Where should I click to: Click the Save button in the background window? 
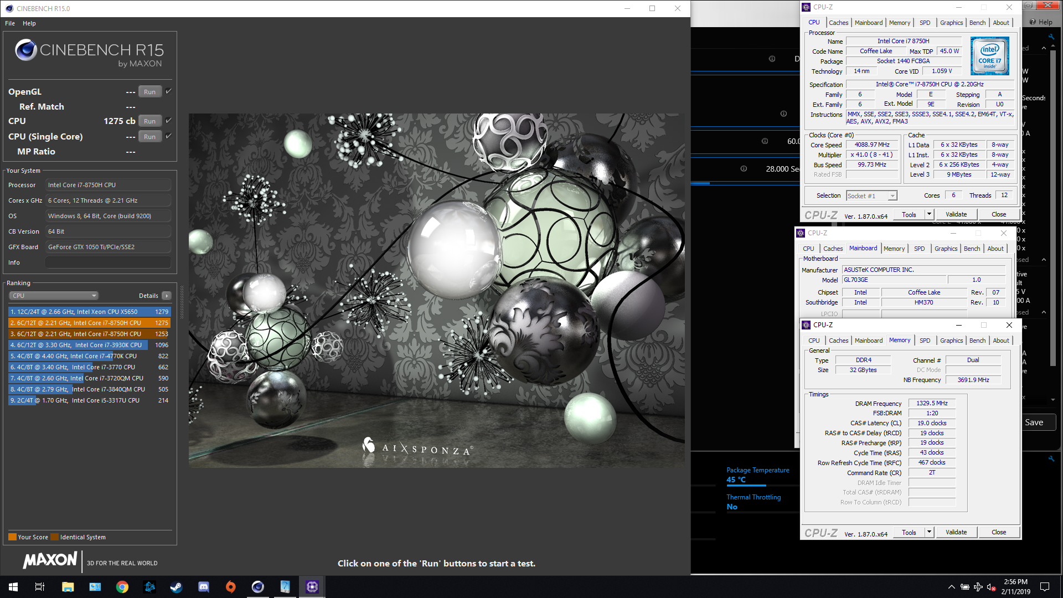coord(1038,422)
